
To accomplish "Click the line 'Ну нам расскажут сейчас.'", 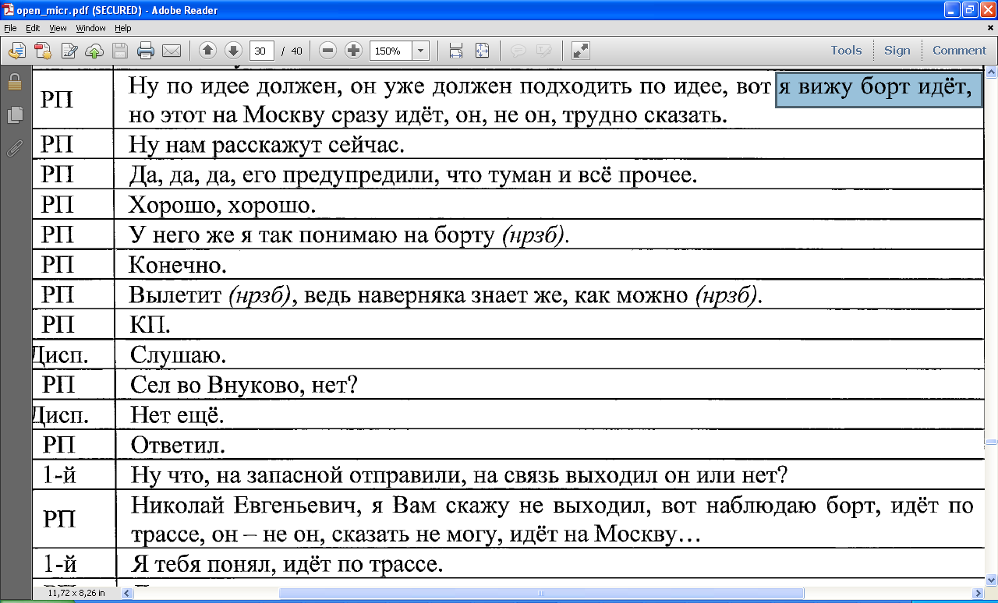I will (x=267, y=146).
